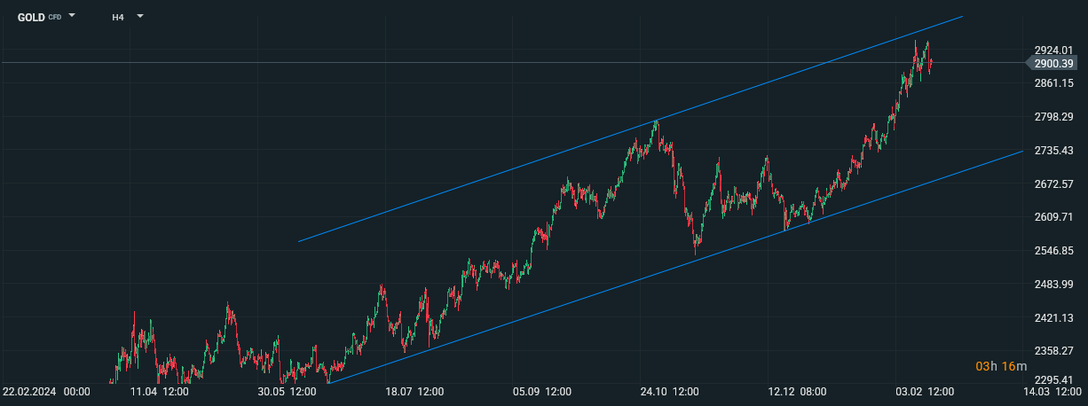The height and width of the screenshot is (406, 1088).
Task: Click the 03.02 12:00 time marker
Action: click(x=926, y=392)
